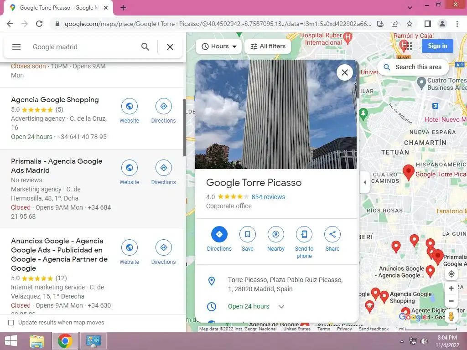Click Chrome icon in taskbar
Screen dimensions: 467x350
65,341
